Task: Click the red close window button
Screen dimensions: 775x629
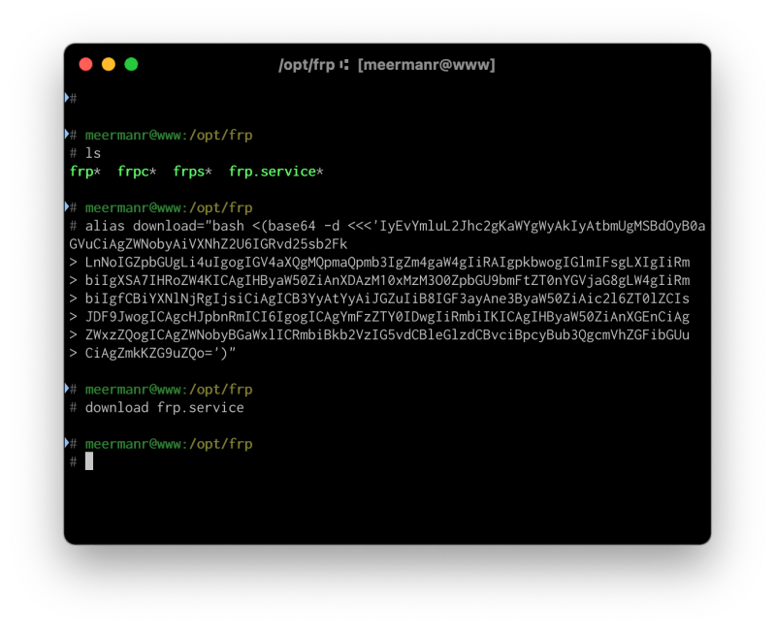Action: point(86,65)
